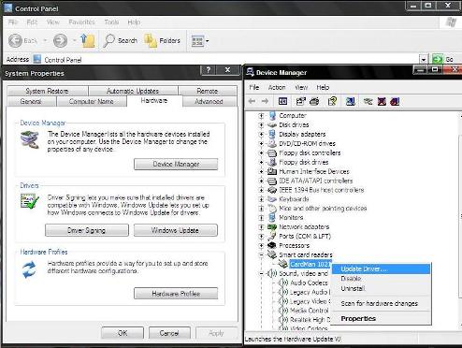This screenshot has height=348, width=462.
Task: Click the back arrow in Device Manager toolbar
Action: tap(253, 101)
